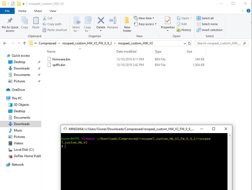
Task: Open the File menu
Action: (x=7, y=11)
